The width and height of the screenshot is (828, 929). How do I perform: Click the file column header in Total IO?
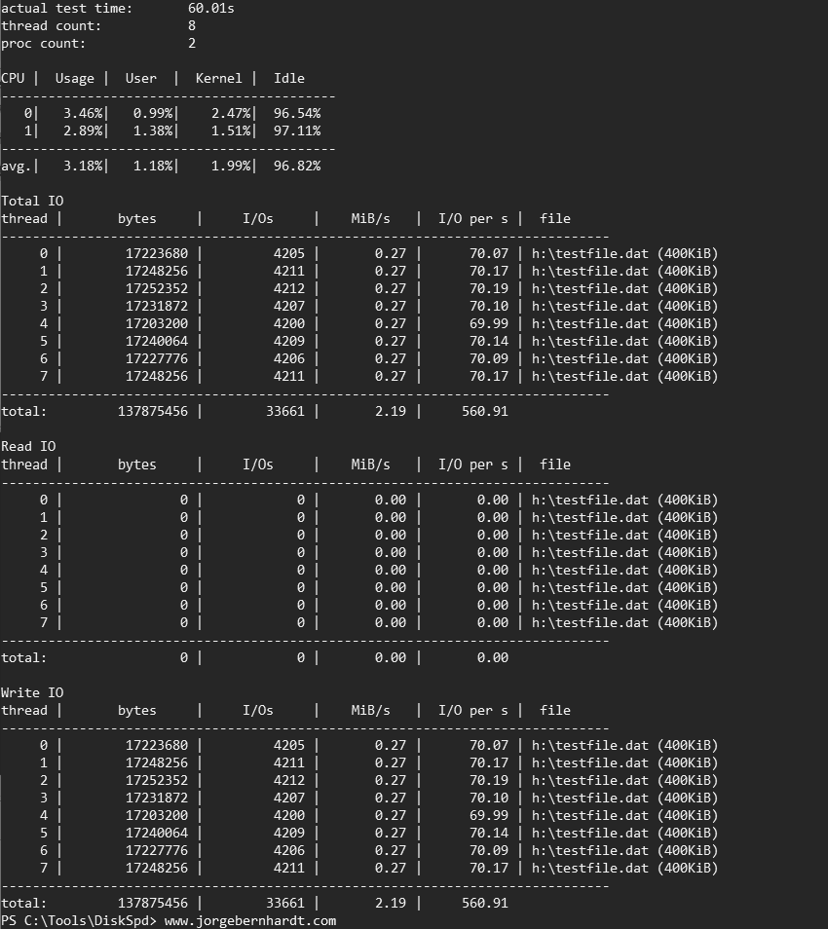click(x=555, y=218)
